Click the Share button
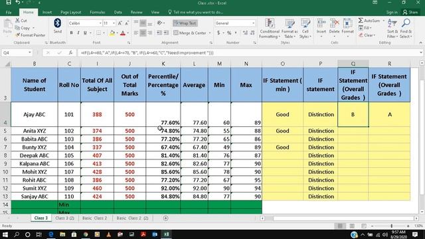Image resolution: width=425 pixels, height=239 pixels. [x=410, y=12]
